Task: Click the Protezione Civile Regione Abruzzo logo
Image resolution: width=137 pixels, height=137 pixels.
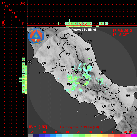Action: [36, 36]
